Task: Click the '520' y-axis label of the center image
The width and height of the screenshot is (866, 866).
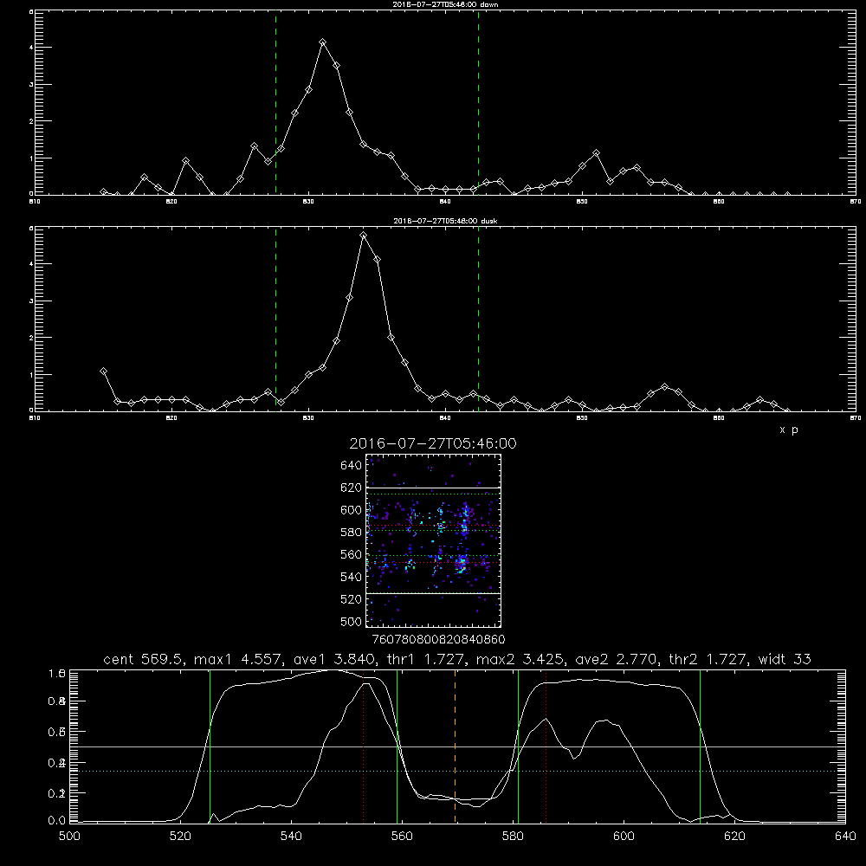Action: [352, 599]
